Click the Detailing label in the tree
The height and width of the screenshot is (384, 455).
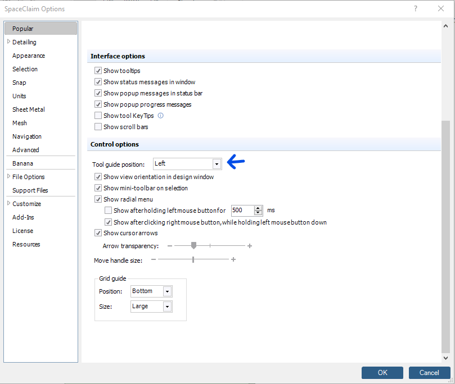(x=24, y=42)
